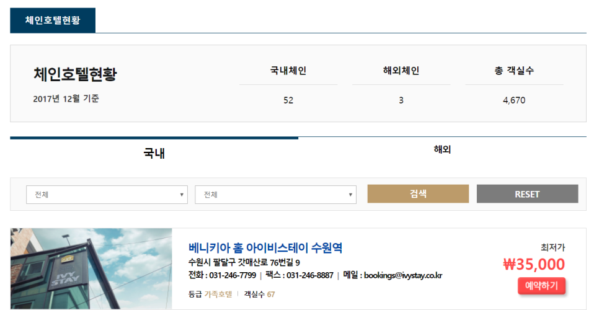The image size is (599, 310).
Task: Click the 국내체인 column heading
Action: pyautogui.click(x=288, y=71)
